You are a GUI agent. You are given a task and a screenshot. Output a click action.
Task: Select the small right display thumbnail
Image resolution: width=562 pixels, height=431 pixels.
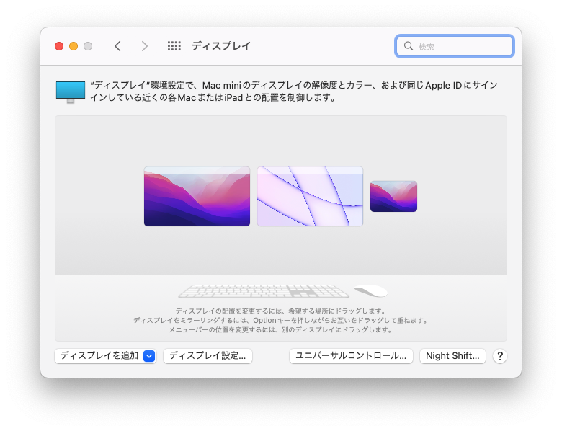click(393, 196)
